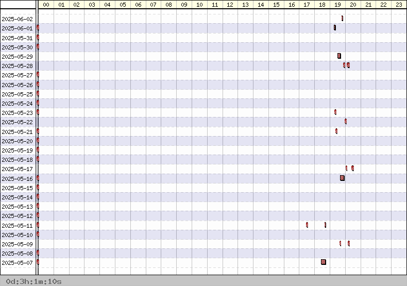
Task: Select the midnight marker on the 2025-05-25 row
Action: 38,93
